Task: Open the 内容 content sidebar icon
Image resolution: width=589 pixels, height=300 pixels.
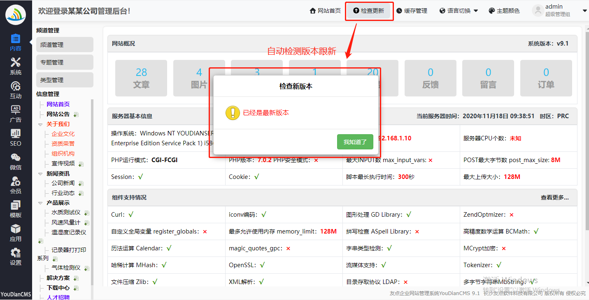Action: [x=16, y=42]
